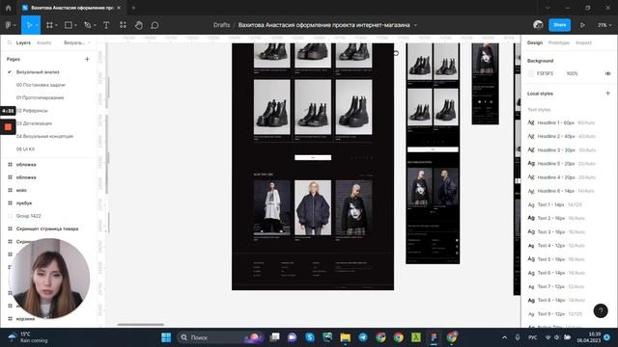This screenshot has width=618, height=347.
Task: Click the canvas horizontal scrollbar
Action: [140, 325]
